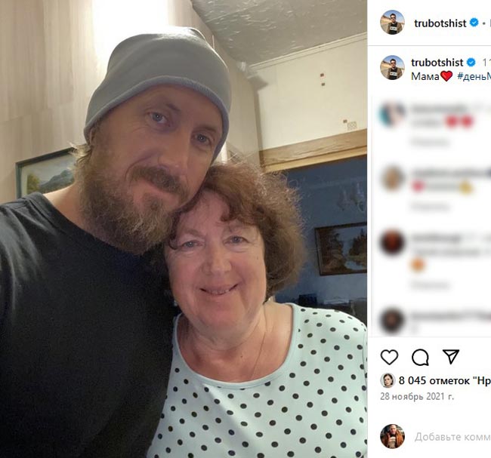This screenshot has height=458, width=491.
Task: Open the last visible commenter's avatar
Action: 392,320
